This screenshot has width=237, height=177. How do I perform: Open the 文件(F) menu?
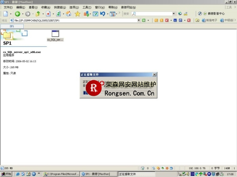(x=8, y=7)
